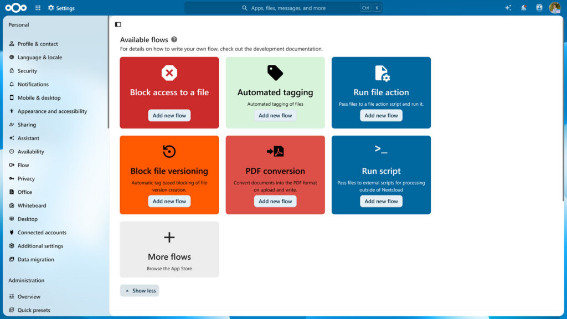Open the user avatar menu

point(555,8)
